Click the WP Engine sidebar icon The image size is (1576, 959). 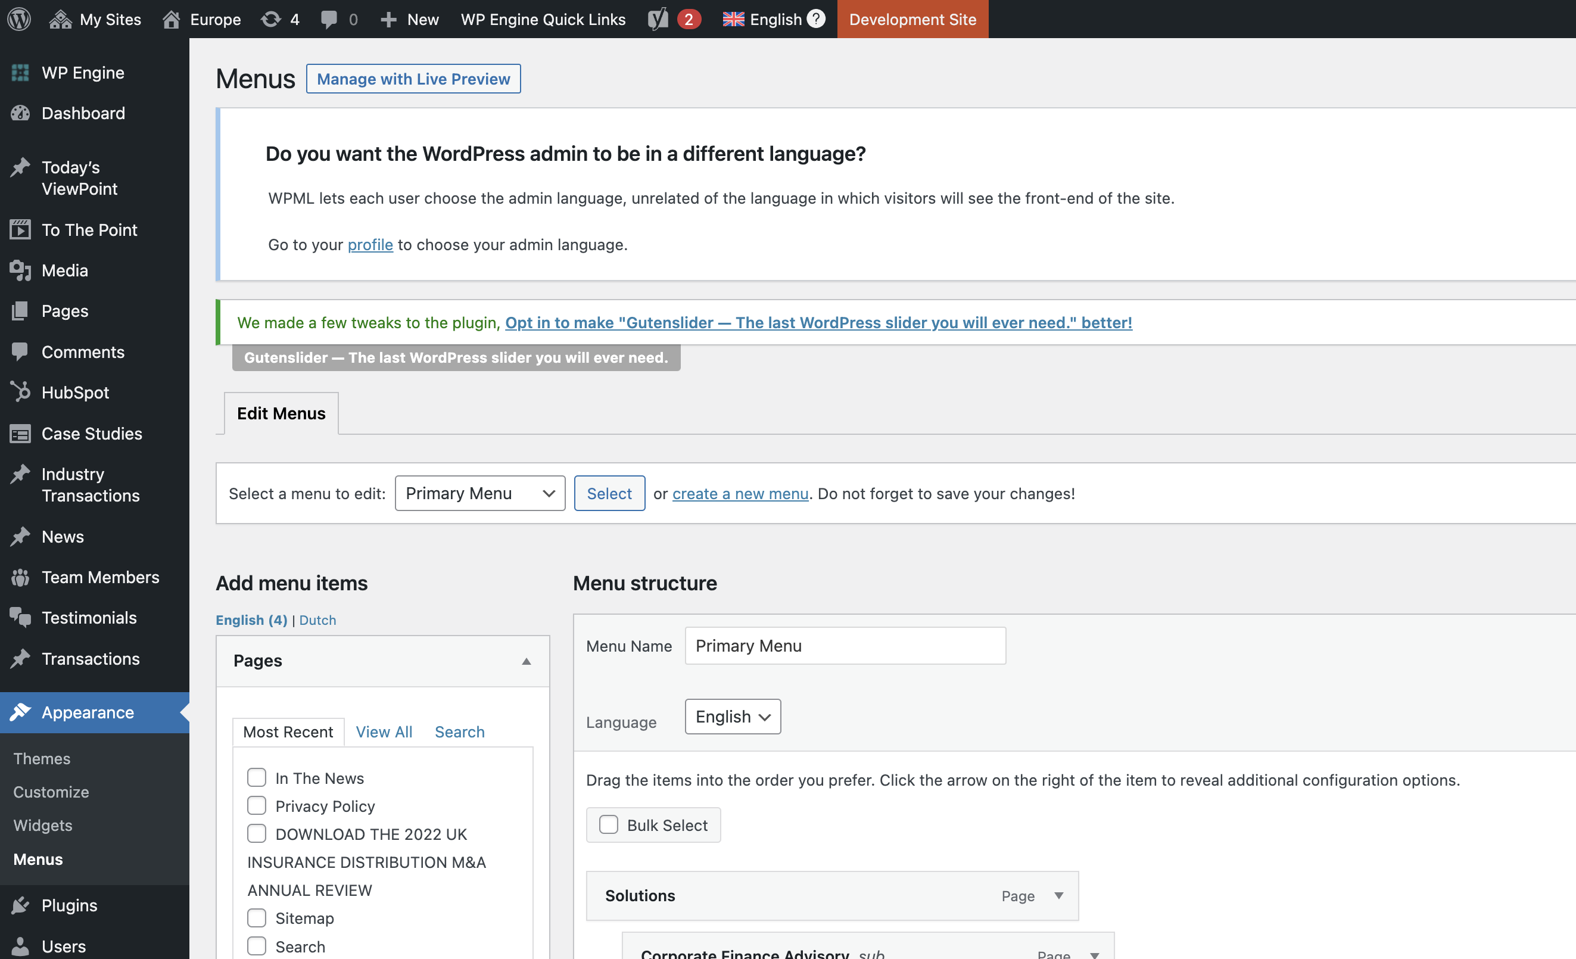(x=20, y=73)
